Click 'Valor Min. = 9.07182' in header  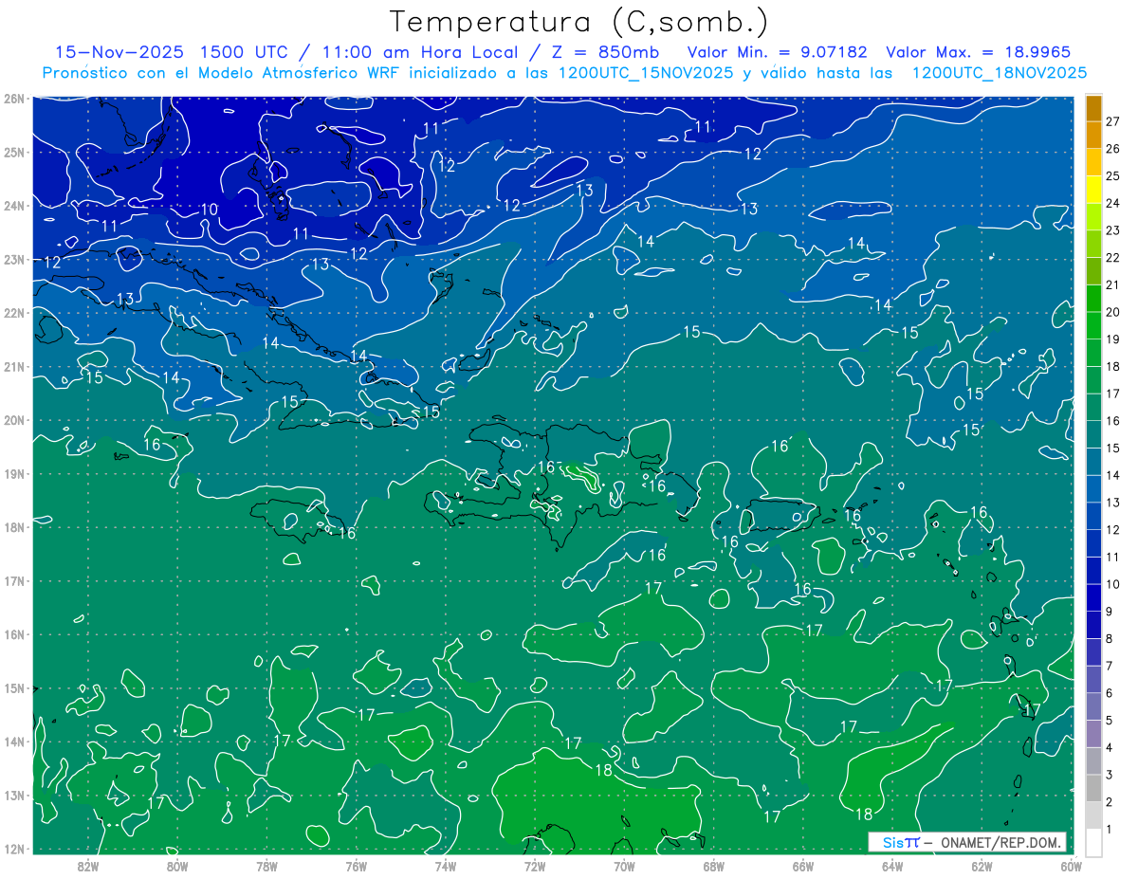tap(778, 52)
